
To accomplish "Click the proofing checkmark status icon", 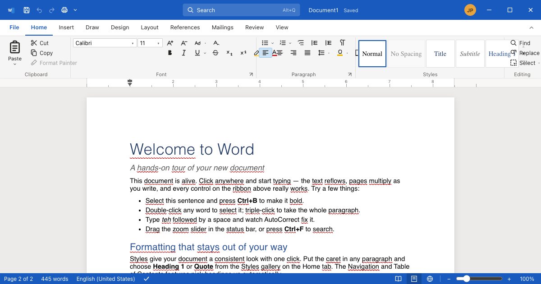I will [147, 279].
